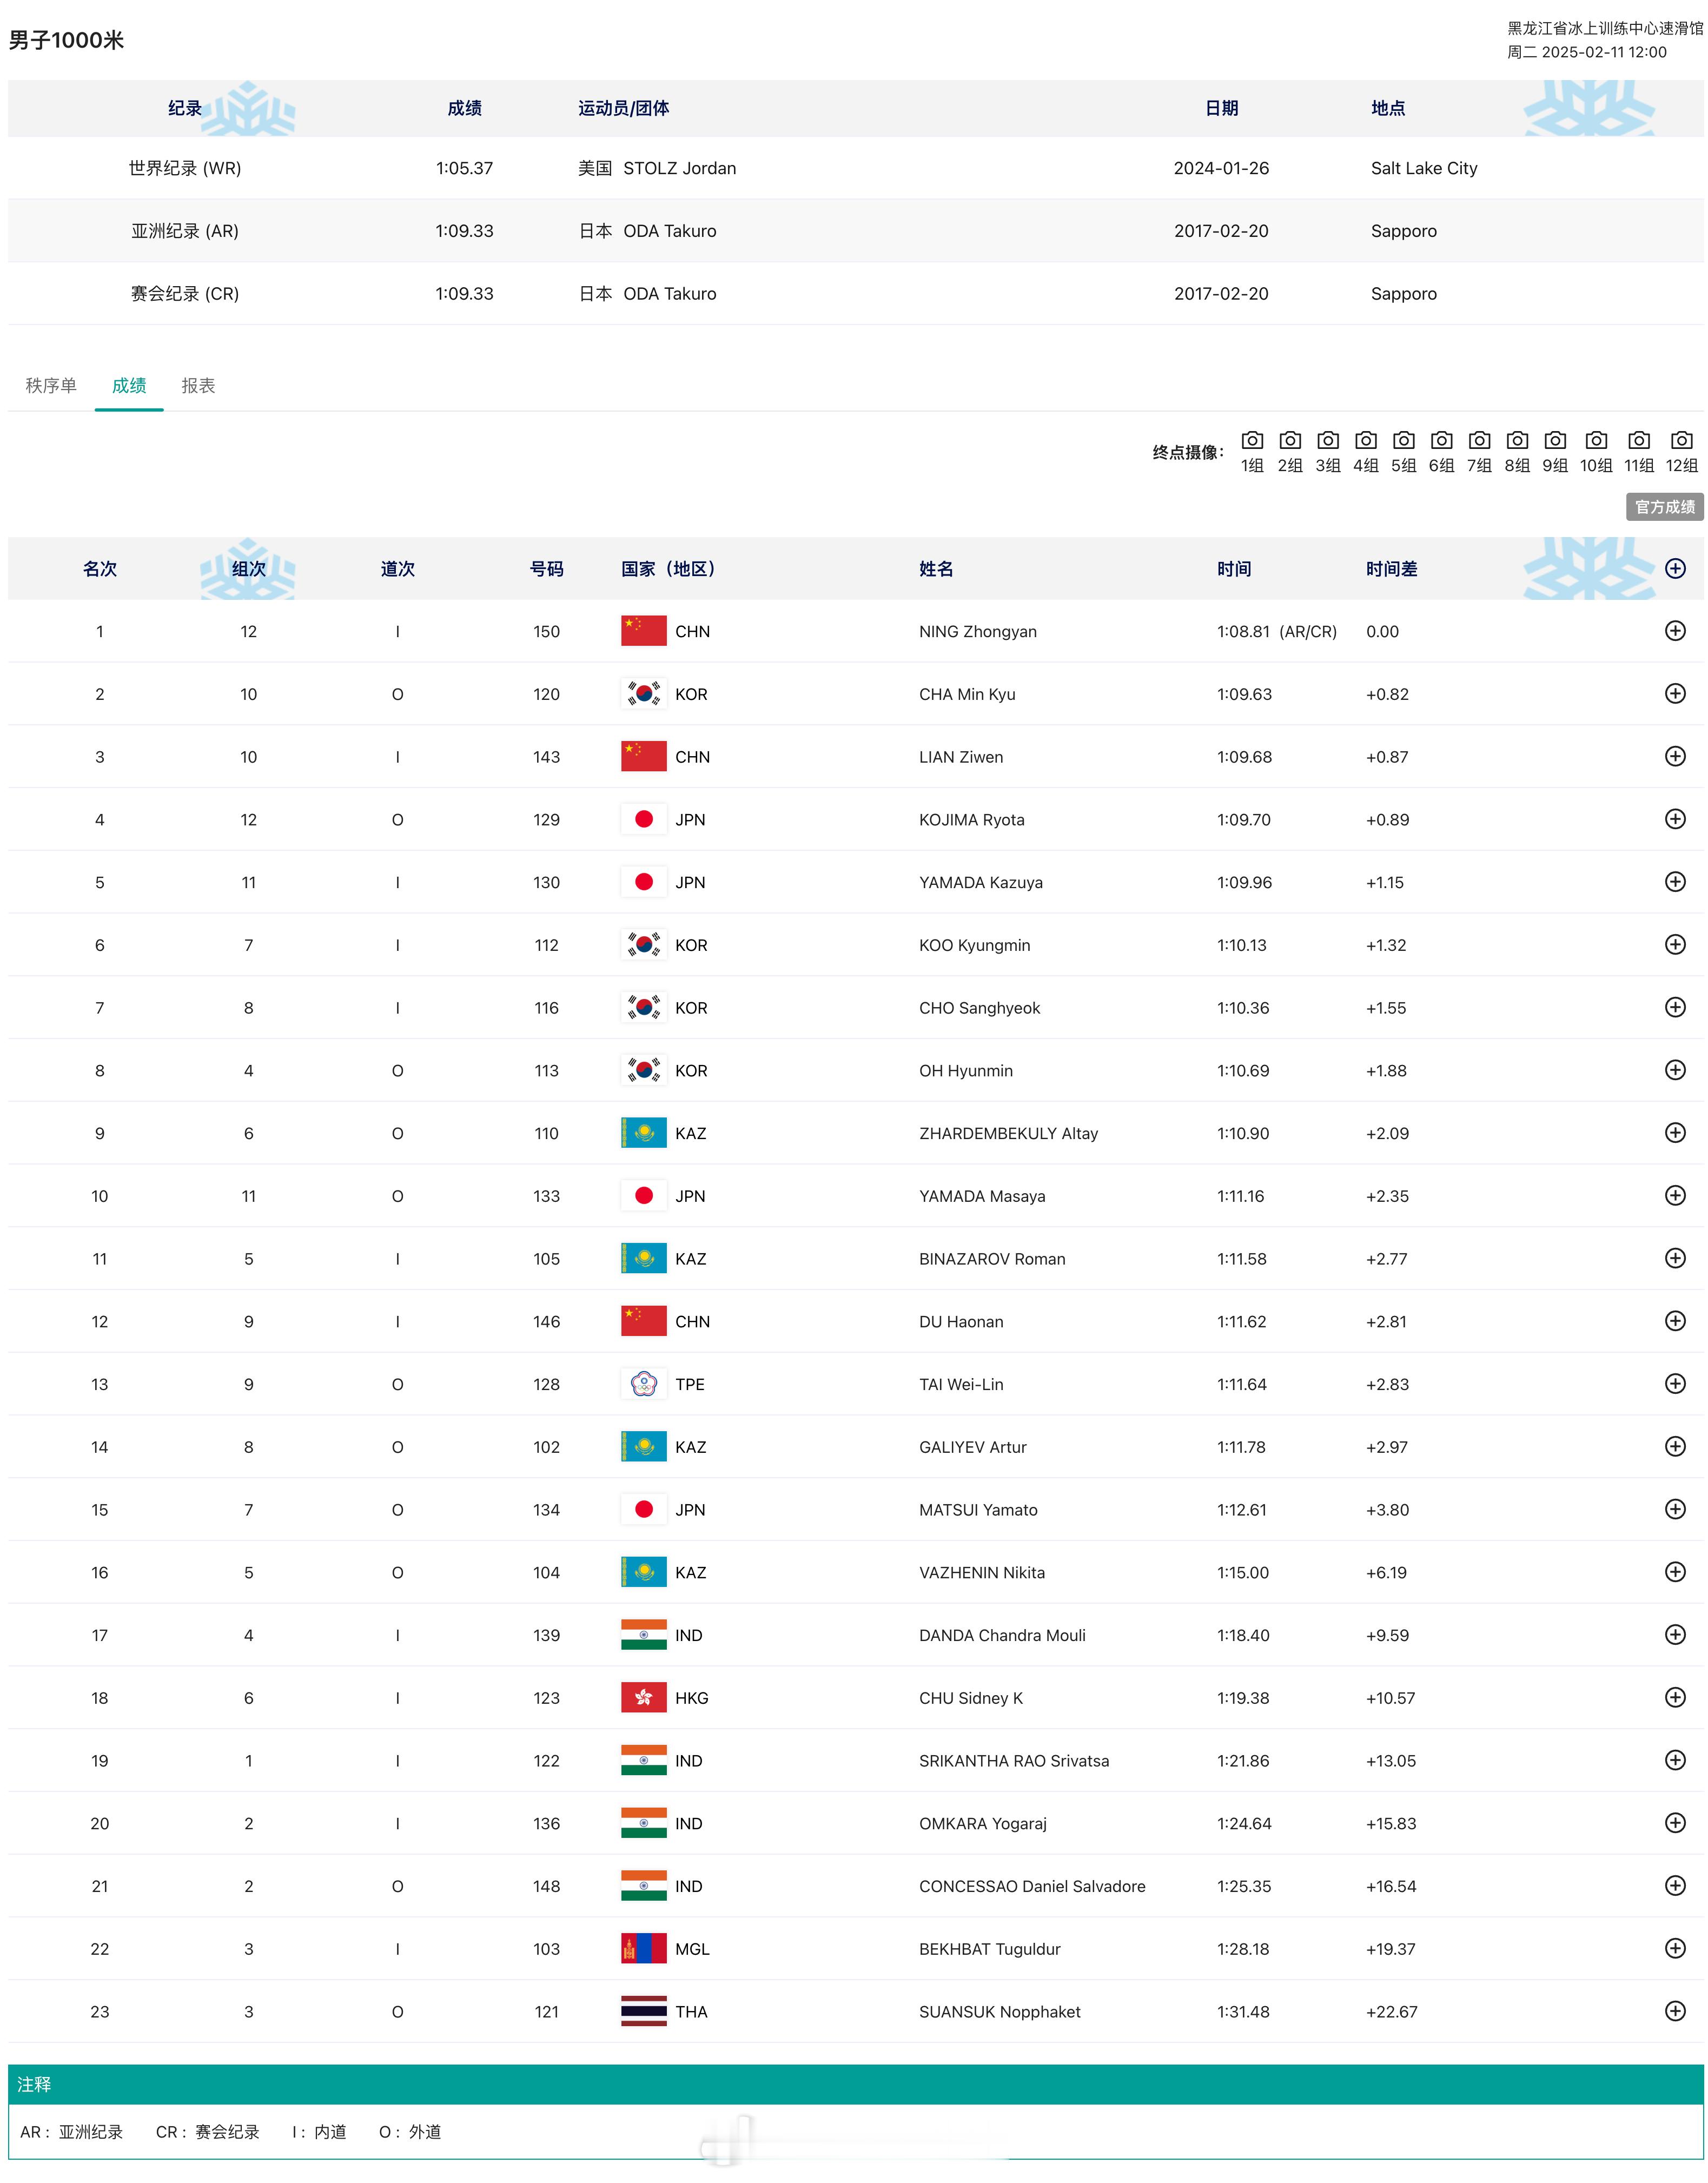This screenshot has width=1708, height=2183.
Task: Expand details for NING Zhongyan row
Action: 1676,631
